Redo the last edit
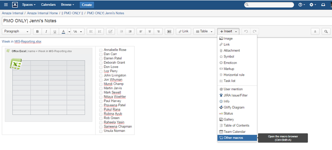 [255, 32]
